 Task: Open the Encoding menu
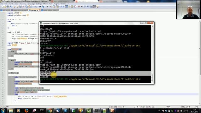[23, 4]
